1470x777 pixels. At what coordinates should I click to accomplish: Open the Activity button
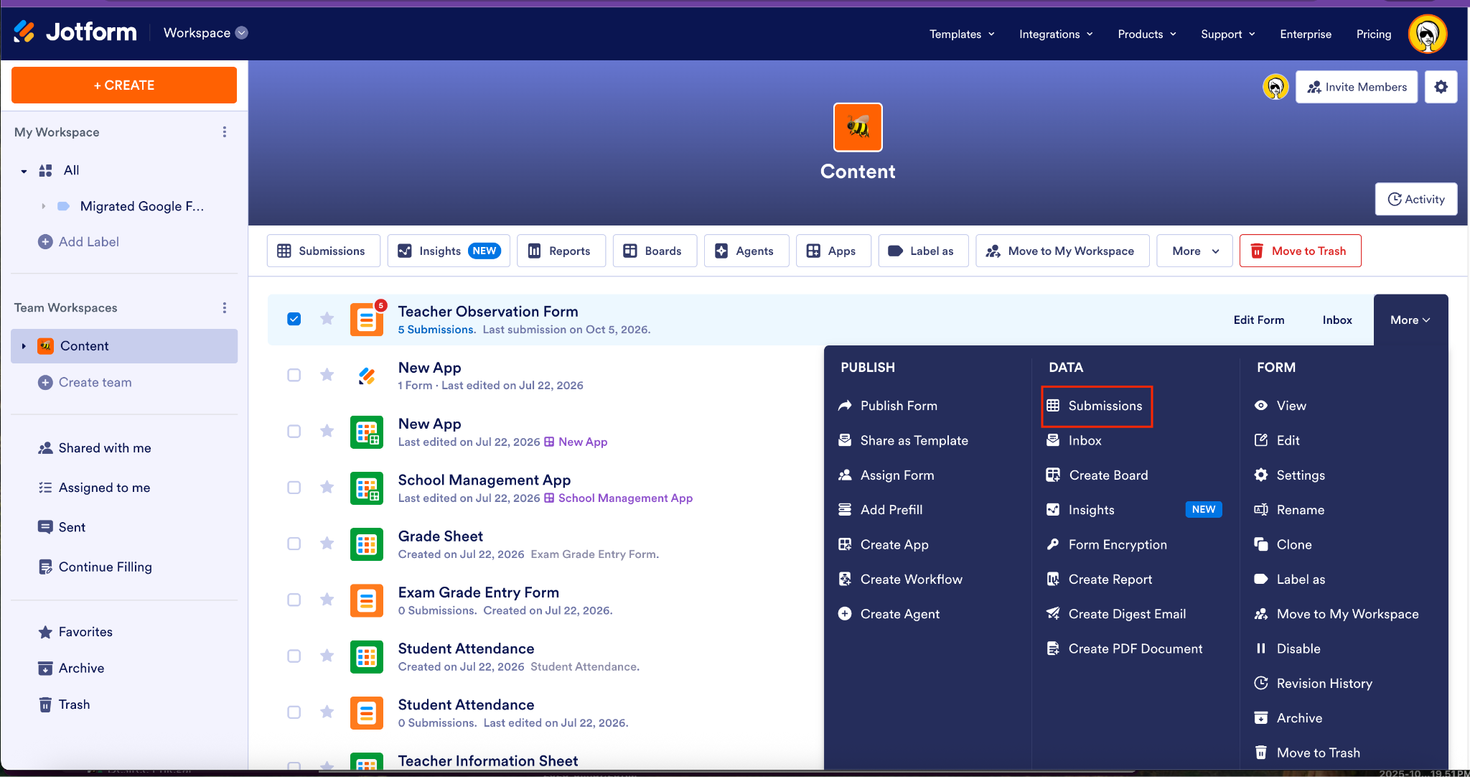coord(1416,199)
